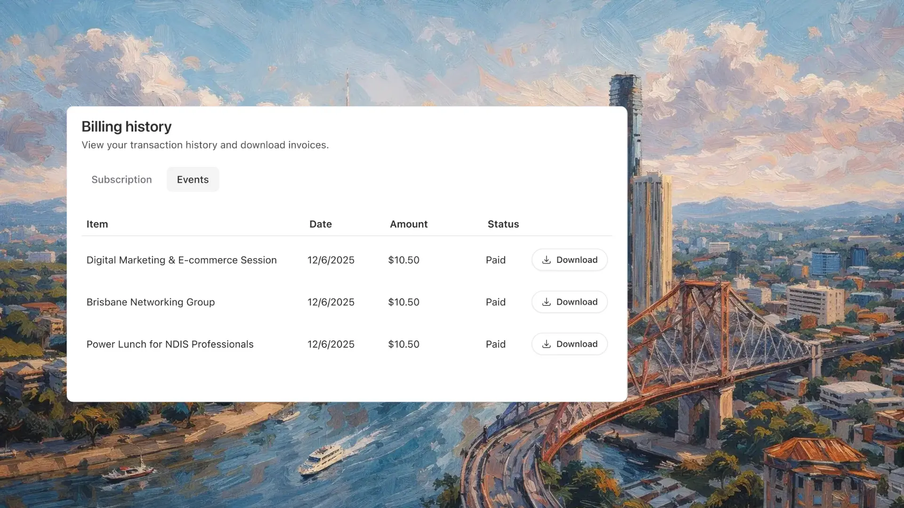
Task: Click Paid status in Brisbane Networking Group row
Action: point(496,302)
